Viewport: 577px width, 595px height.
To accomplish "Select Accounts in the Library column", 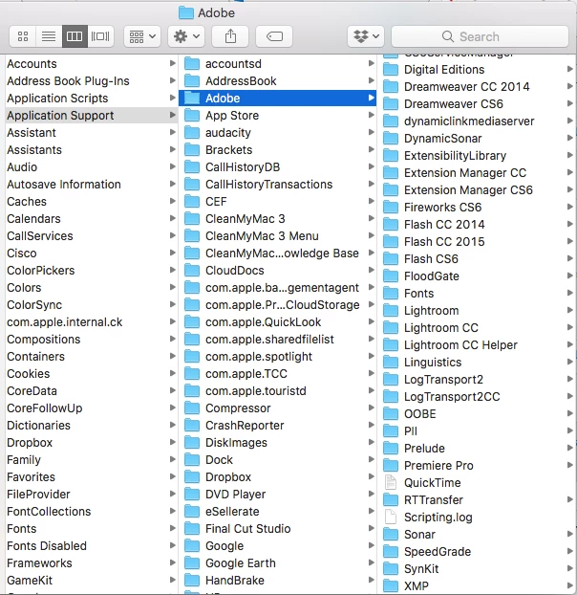I will (91, 64).
